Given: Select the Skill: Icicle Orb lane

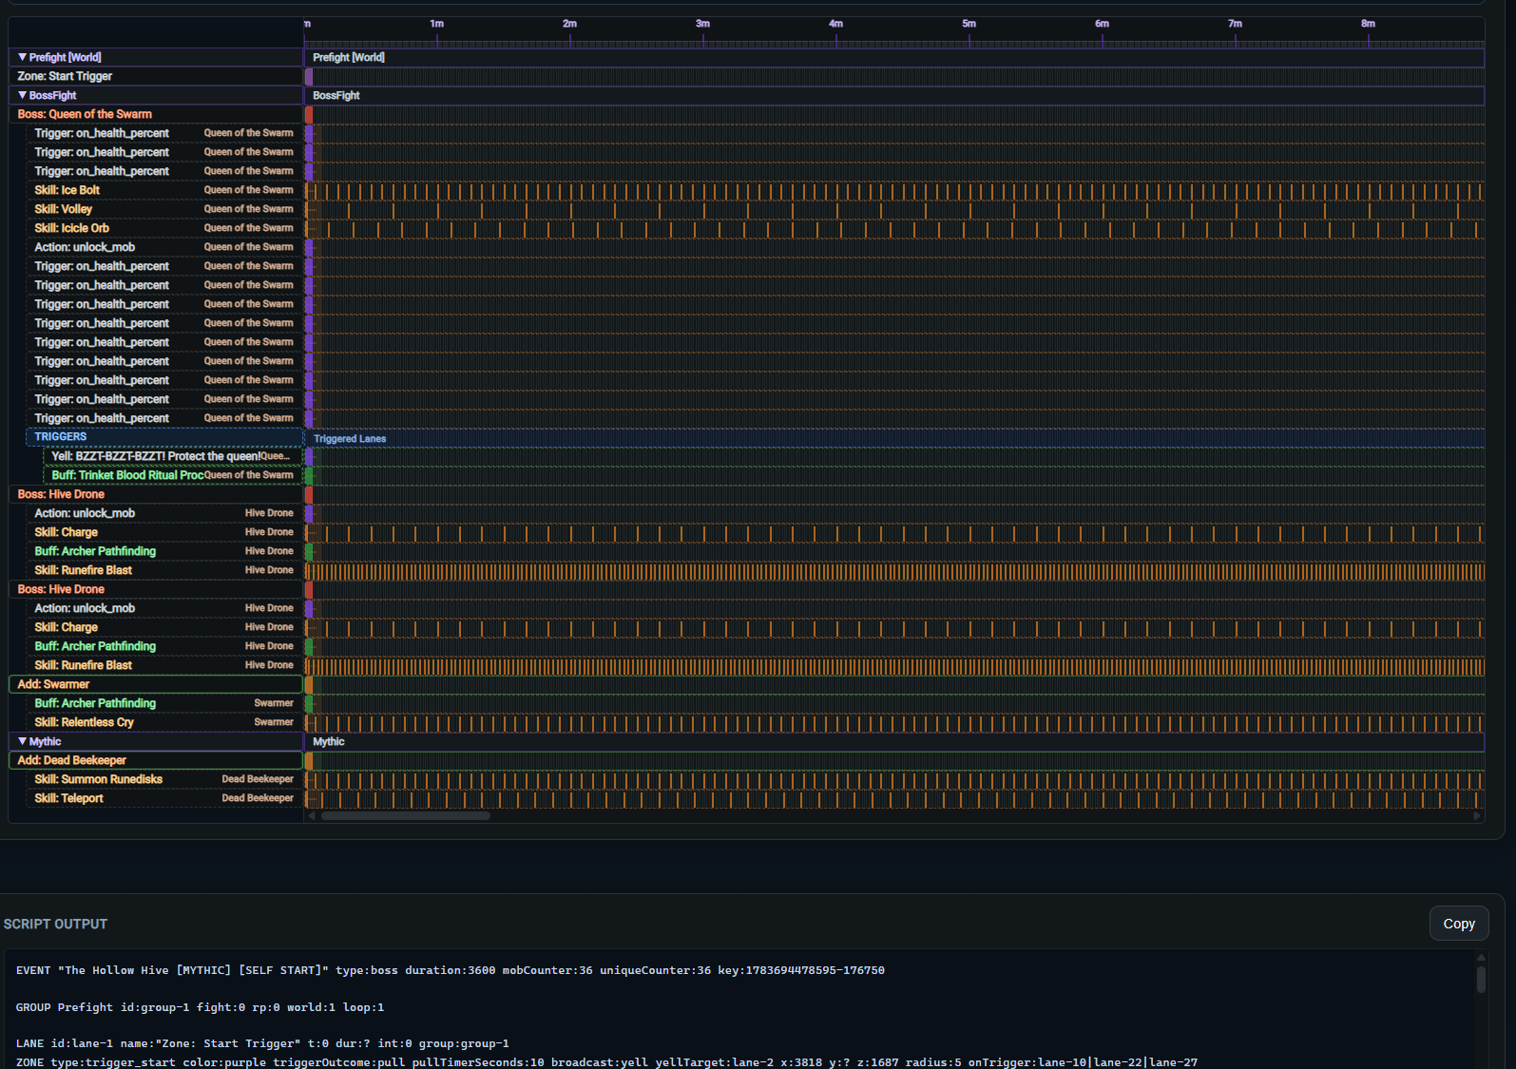Looking at the screenshot, I should 164,228.
